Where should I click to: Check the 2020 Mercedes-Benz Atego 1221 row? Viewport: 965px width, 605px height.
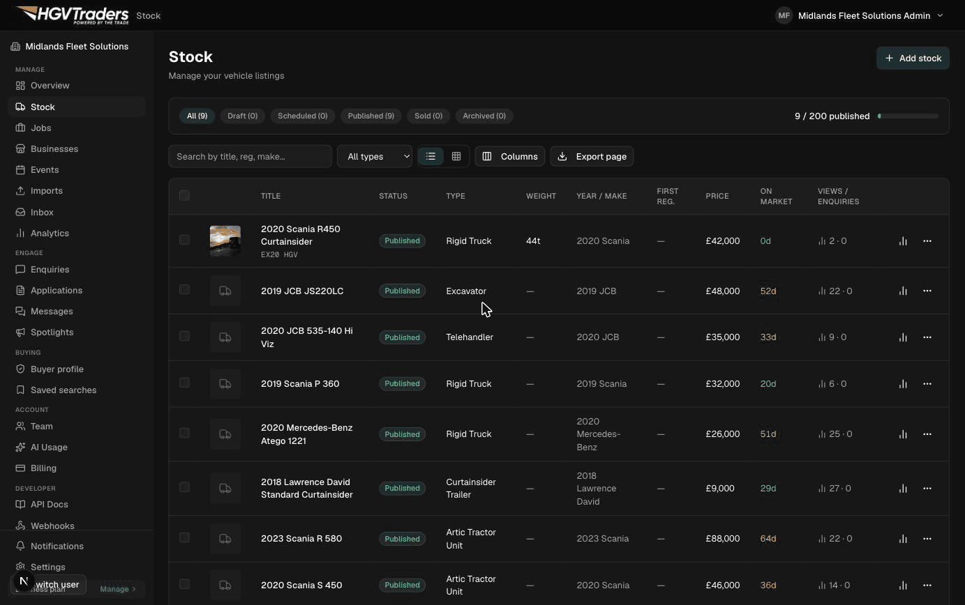click(184, 433)
